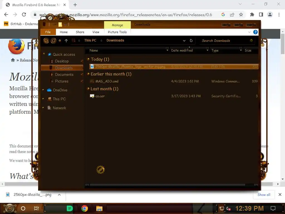Select the Manage contextual tab
This screenshot has width=285, height=214.
click(x=117, y=25)
